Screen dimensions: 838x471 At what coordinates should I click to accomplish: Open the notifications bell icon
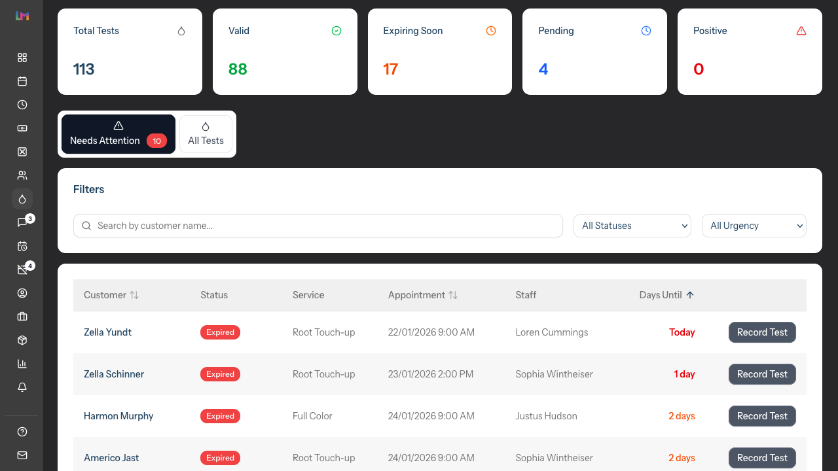22,387
